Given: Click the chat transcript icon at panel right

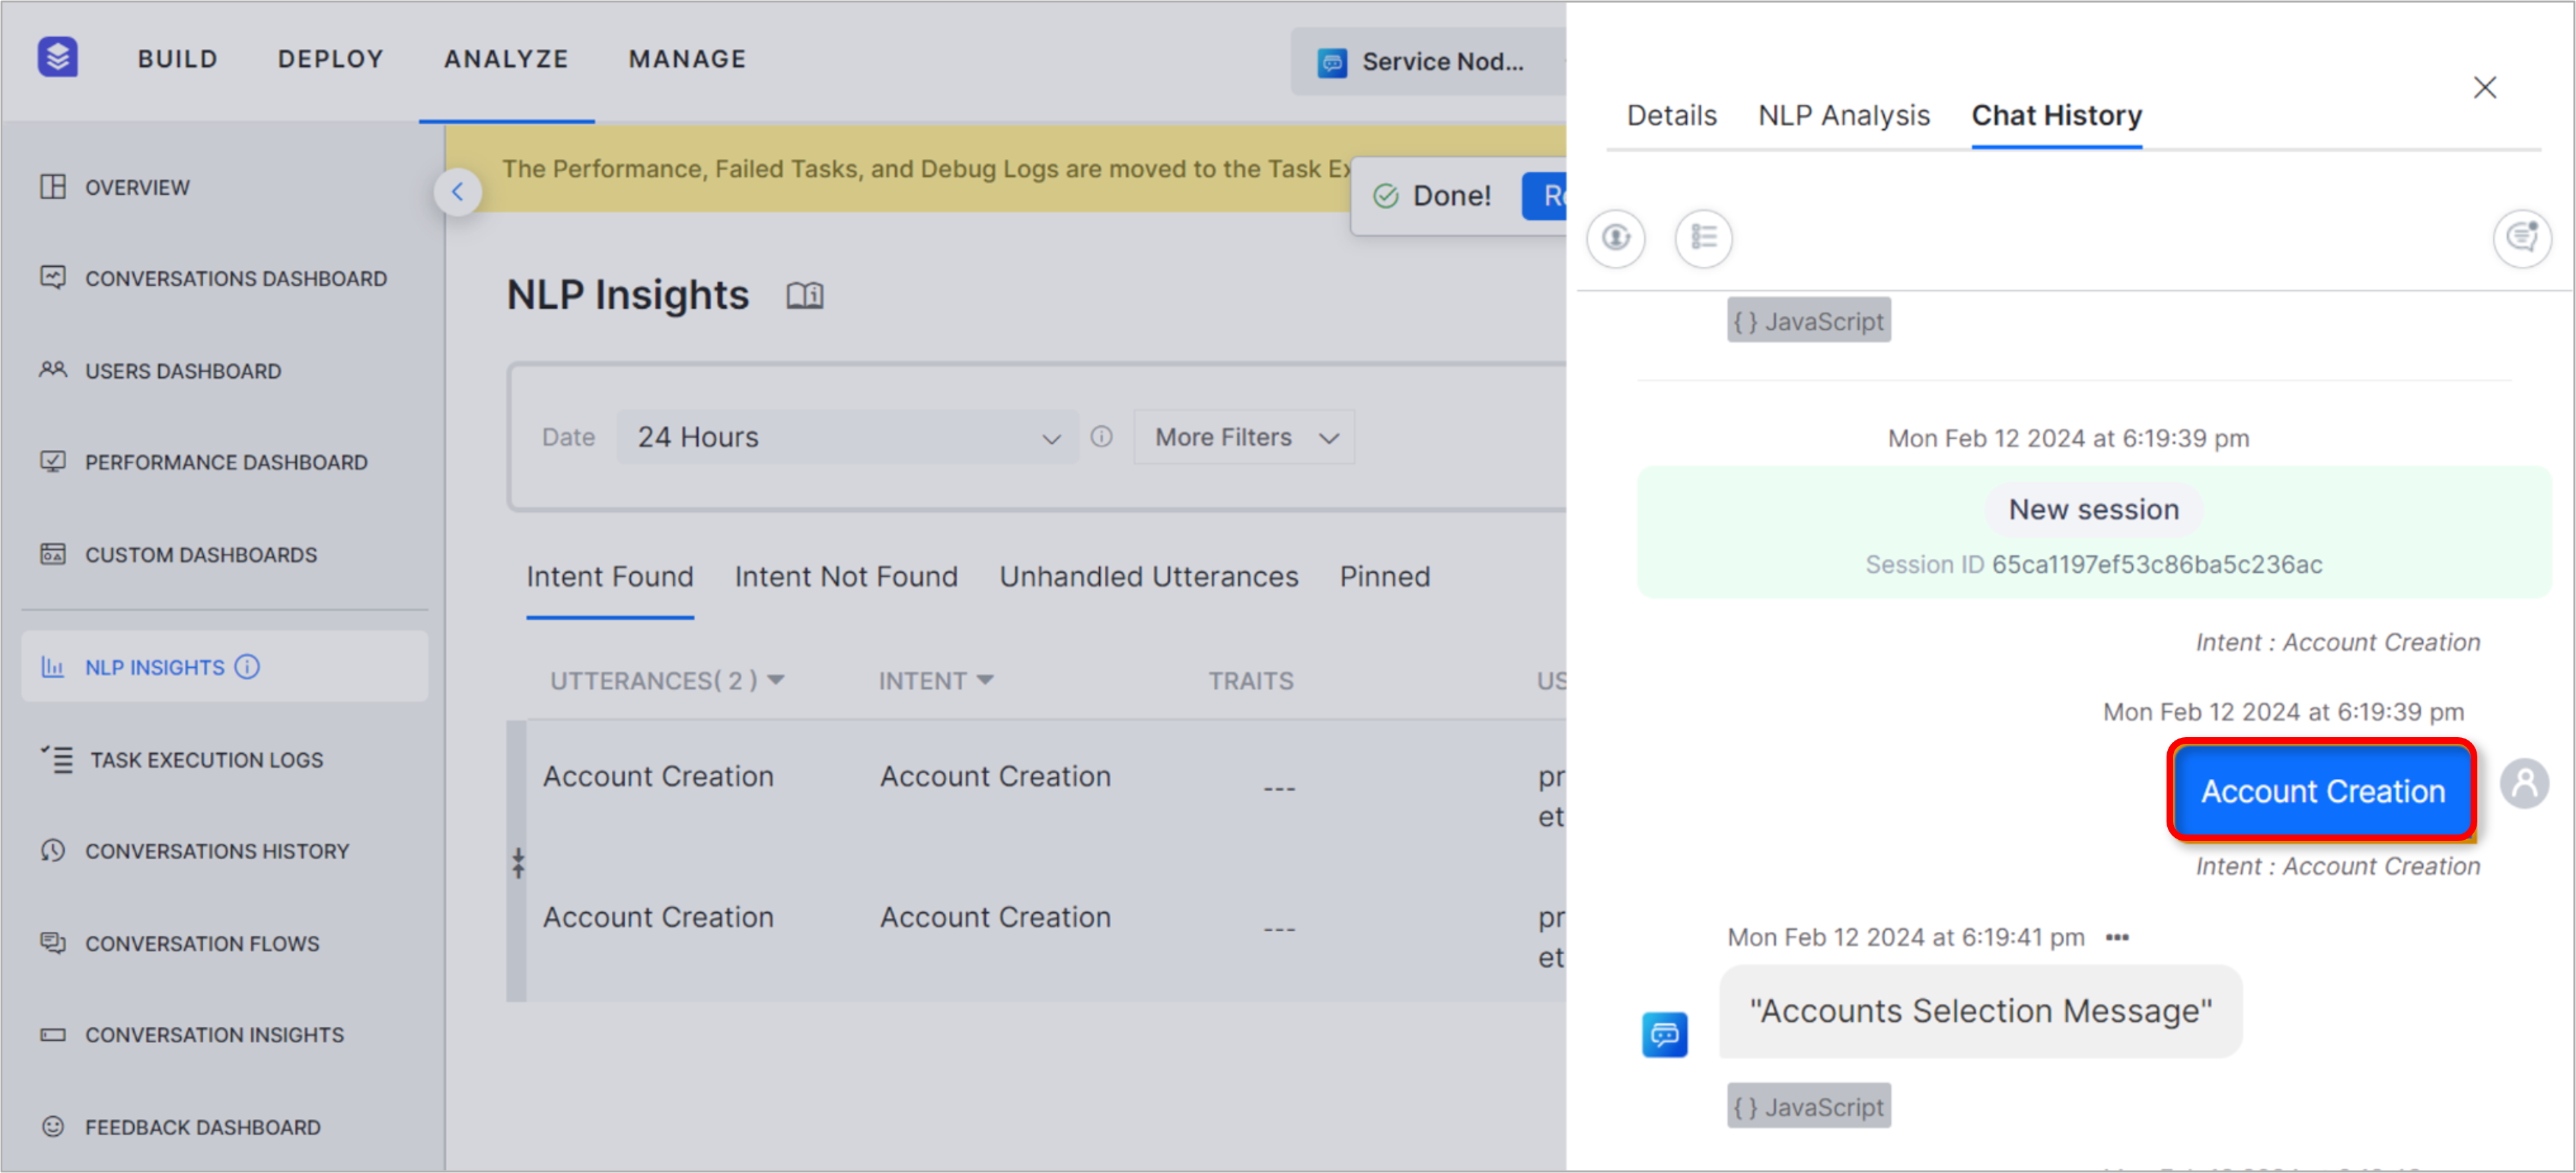Looking at the screenshot, I should pyautogui.click(x=2521, y=238).
